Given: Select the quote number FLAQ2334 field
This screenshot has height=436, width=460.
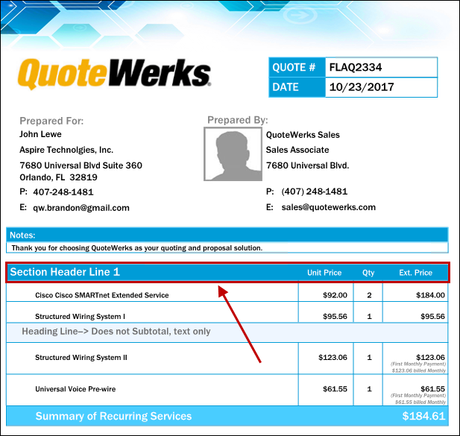Looking at the screenshot, I should click(381, 67).
